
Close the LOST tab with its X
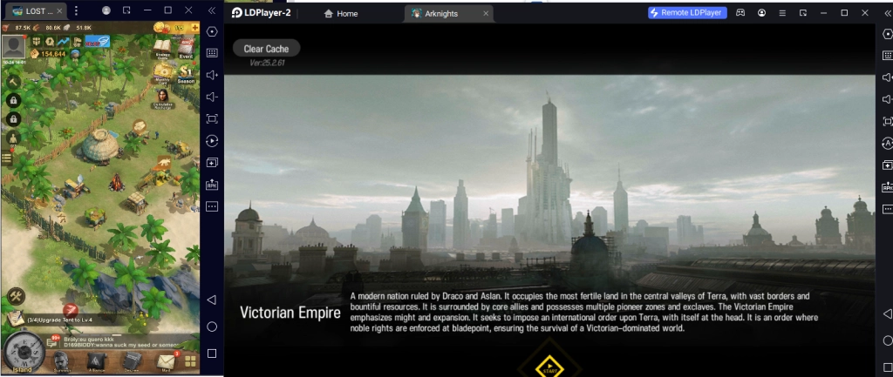(59, 10)
